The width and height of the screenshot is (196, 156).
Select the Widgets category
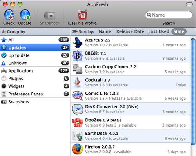point(35,86)
